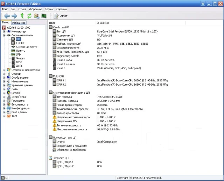Click the green up-level arrow icon

click(x=22, y=16)
